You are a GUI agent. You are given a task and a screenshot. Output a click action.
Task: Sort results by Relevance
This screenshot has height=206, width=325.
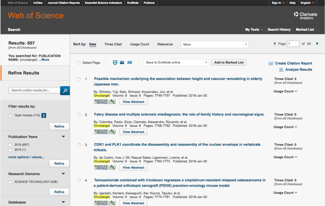pos(165,44)
